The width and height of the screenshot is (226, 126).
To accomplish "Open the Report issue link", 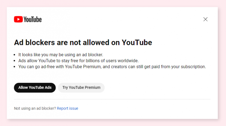I will (67, 108).
